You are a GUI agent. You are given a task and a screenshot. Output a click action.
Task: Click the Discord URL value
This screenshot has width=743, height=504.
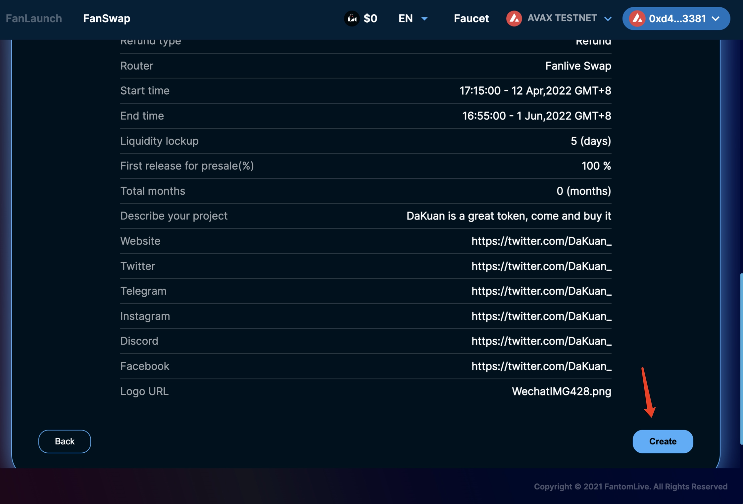tap(541, 341)
